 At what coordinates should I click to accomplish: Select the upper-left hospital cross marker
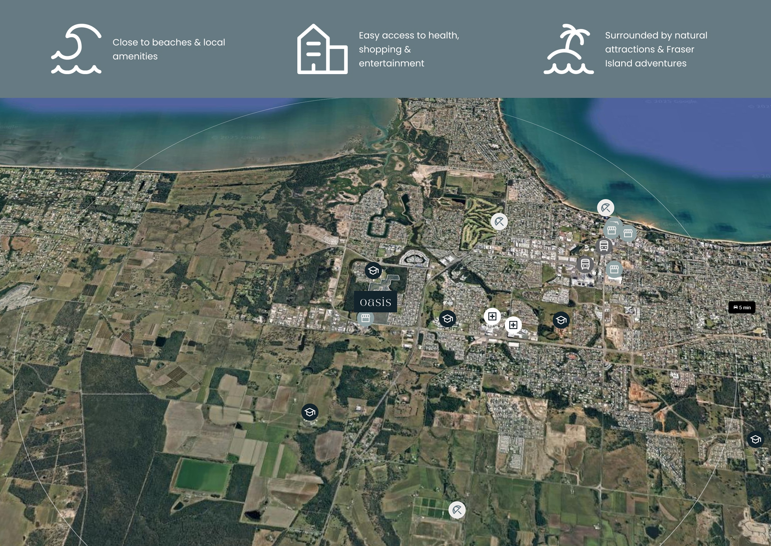[492, 316]
